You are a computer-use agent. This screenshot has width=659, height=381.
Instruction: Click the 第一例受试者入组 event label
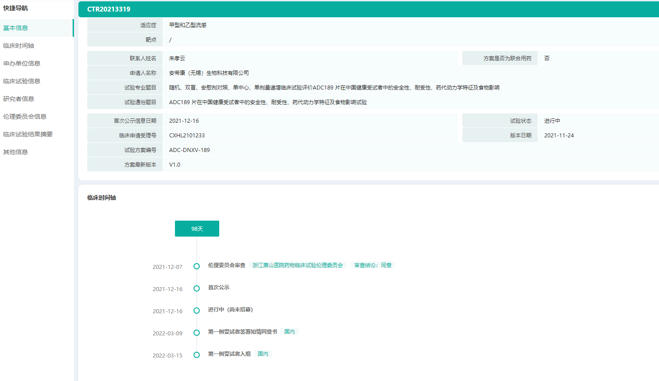229,354
